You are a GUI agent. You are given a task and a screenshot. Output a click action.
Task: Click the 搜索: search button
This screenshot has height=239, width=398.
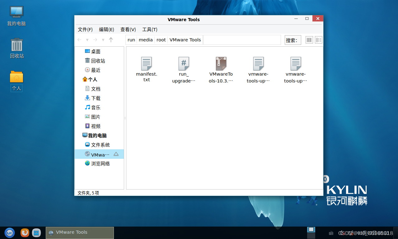coord(293,40)
